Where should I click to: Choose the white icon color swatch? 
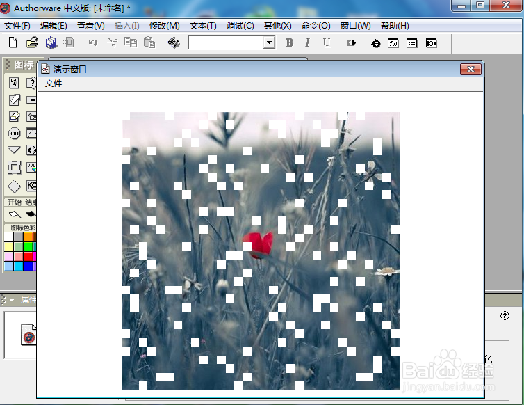[9, 237]
